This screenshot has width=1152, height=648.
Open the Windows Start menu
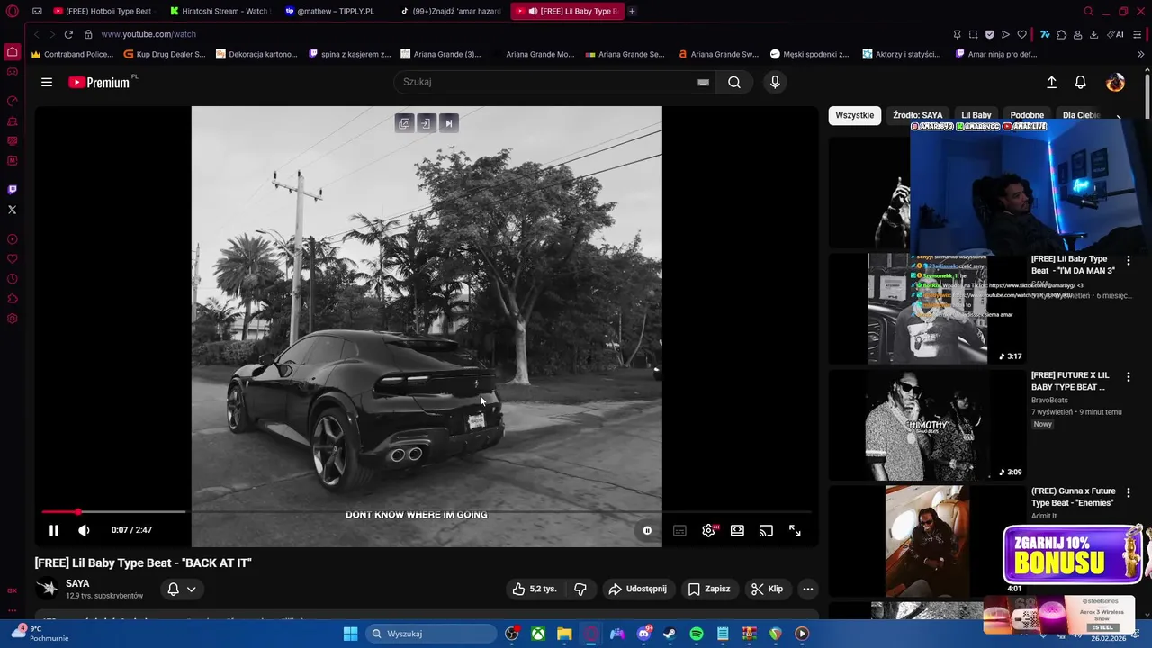point(350,634)
